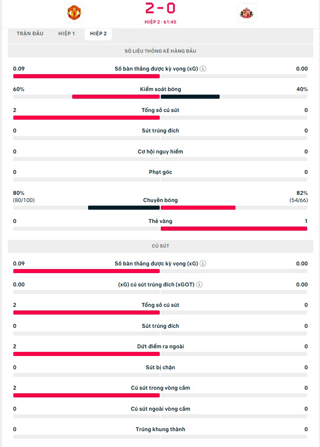Click the Cơ hội nguy hiểm stat label
320x447 pixels.
(x=160, y=151)
